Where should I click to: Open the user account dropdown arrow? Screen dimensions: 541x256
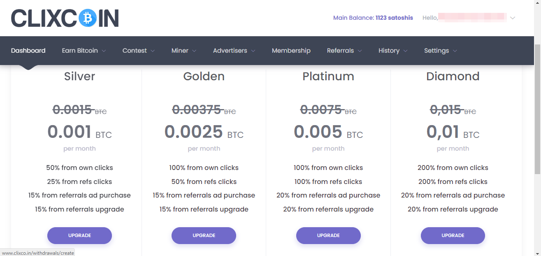(x=512, y=18)
